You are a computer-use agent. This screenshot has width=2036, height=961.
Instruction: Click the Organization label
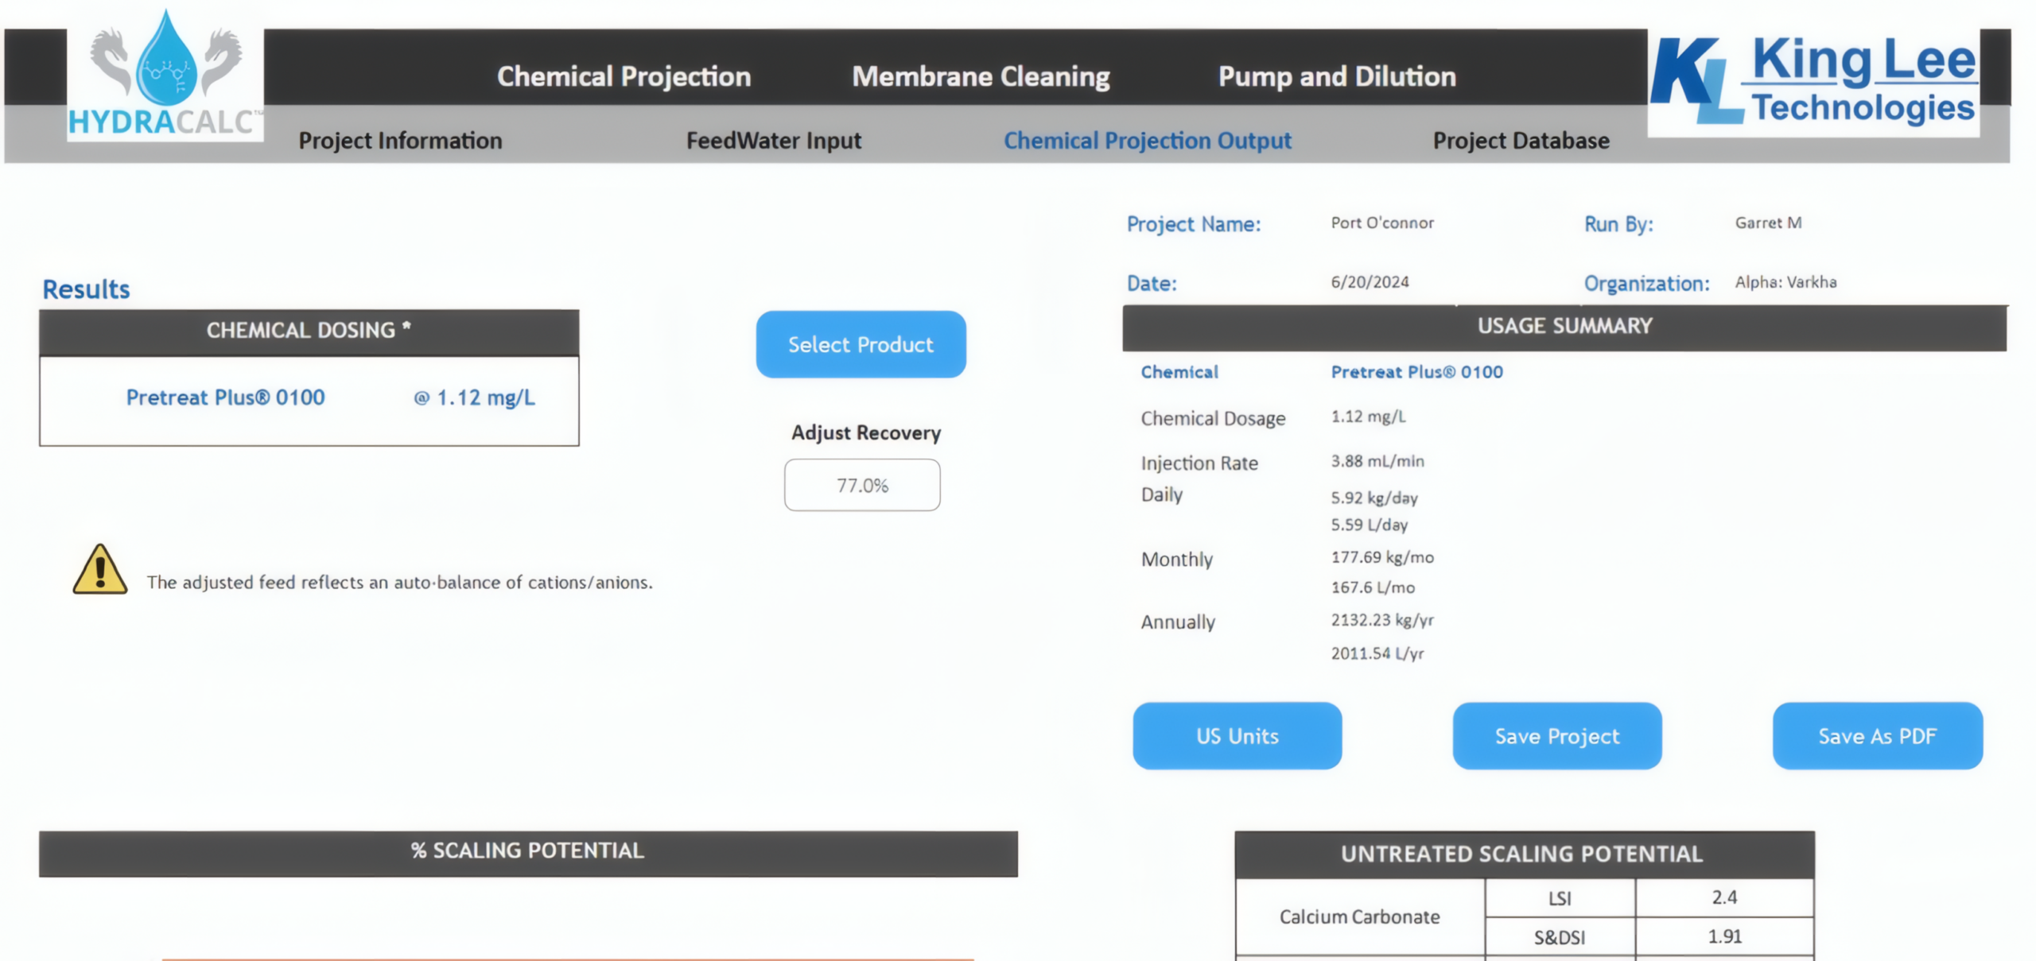point(1646,283)
